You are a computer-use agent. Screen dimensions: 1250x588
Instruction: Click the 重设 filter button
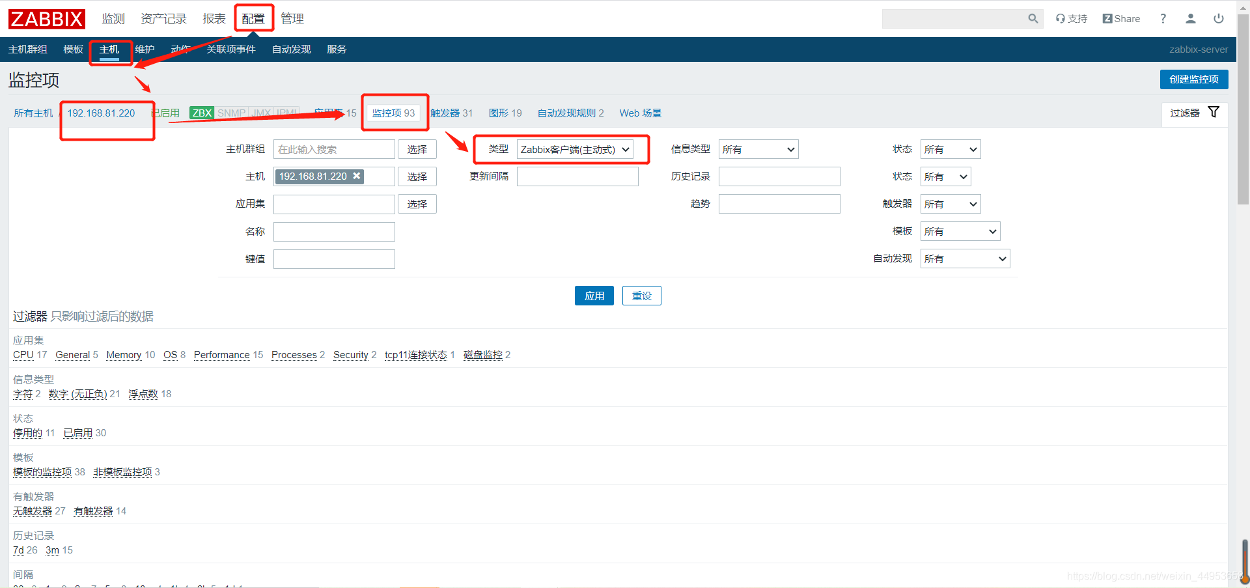pos(642,296)
